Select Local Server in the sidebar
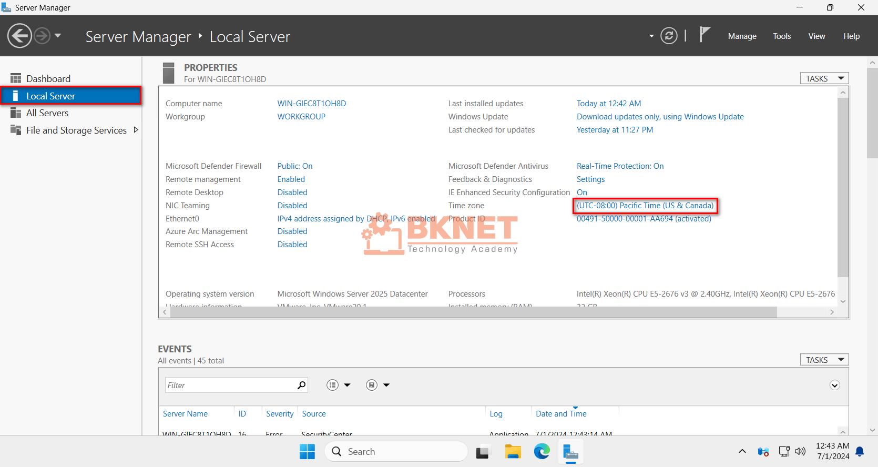The image size is (878, 467). click(x=71, y=96)
